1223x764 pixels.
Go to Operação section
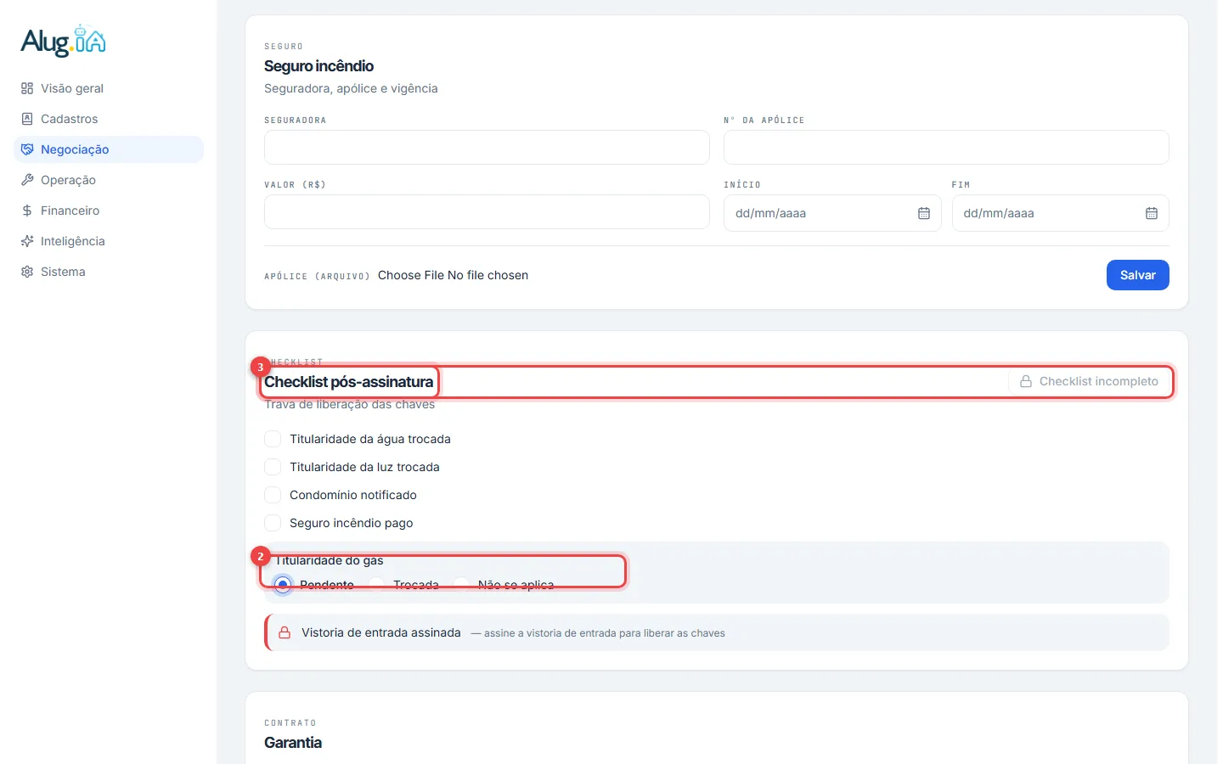tap(109, 180)
